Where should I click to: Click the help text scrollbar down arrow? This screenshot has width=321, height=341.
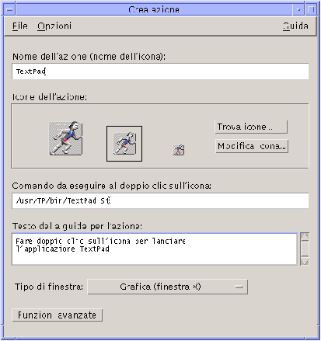coord(305,261)
